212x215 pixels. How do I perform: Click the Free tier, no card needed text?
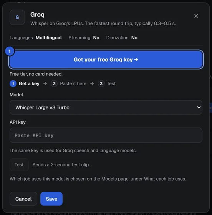coord(36,74)
